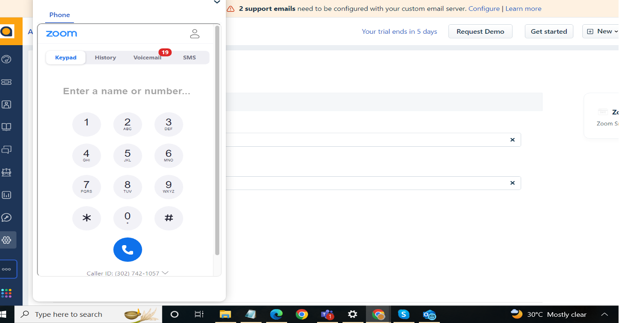Dial keypad digit 2 ABC
619x323 pixels.
(127, 124)
